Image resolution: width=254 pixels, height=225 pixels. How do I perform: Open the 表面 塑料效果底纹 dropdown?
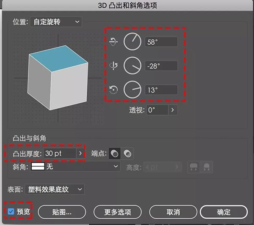coord(55,189)
